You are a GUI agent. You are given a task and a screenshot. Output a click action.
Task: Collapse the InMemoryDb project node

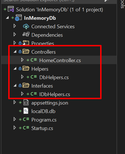(7, 18)
